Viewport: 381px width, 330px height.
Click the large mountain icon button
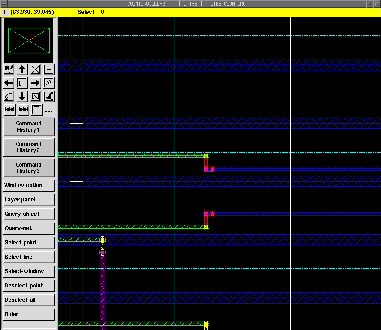pyautogui.click(x=49, y=83)
